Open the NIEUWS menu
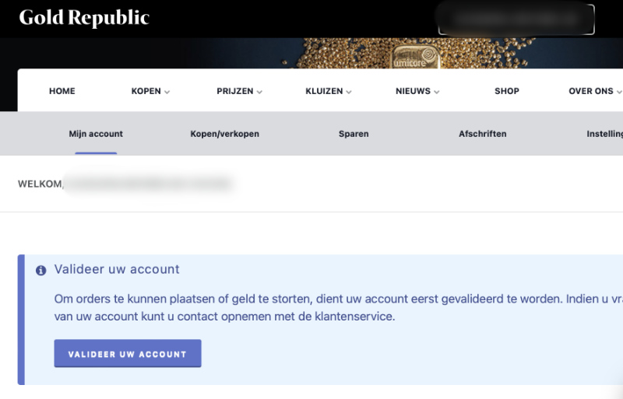Viewport: 623px width, 399px height. pyautogui.click(x=413, y=91)
